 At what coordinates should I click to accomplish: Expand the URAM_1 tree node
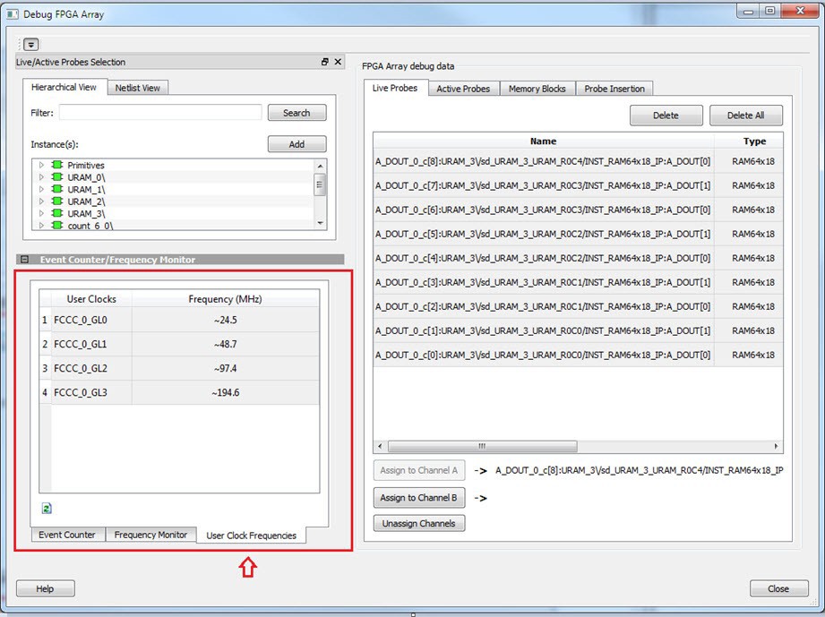[41, 190]
